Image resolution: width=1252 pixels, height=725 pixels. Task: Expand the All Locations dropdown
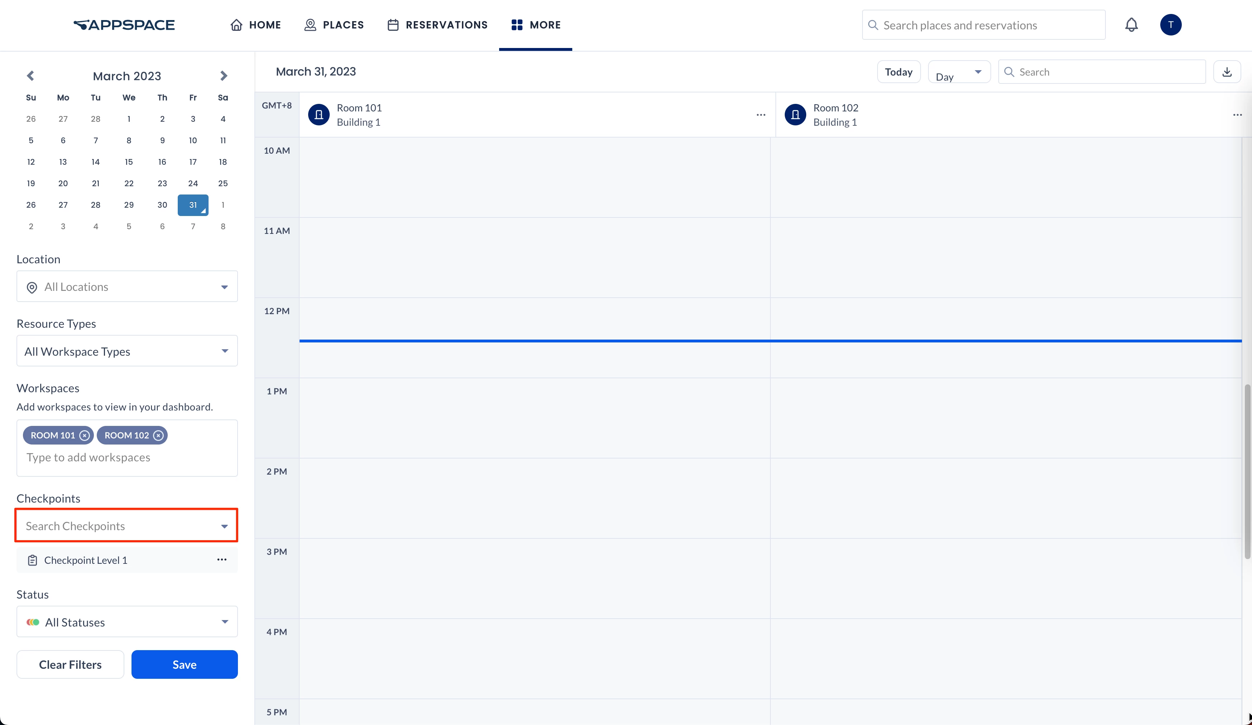pos(127,287)
